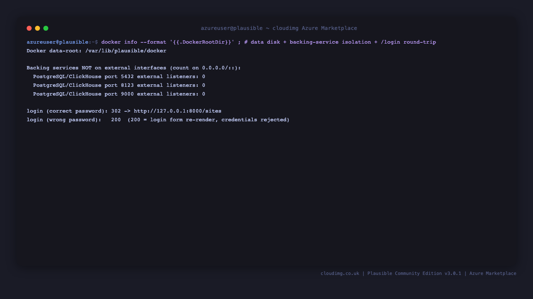Click the prompt text 'azureuser@plausible'
The width and height of the screenshot is (533, 299).
tap(57, 42)
